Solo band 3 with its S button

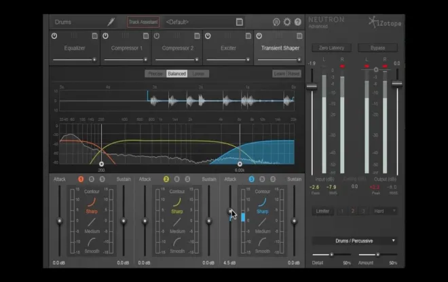tap(273, 179)
